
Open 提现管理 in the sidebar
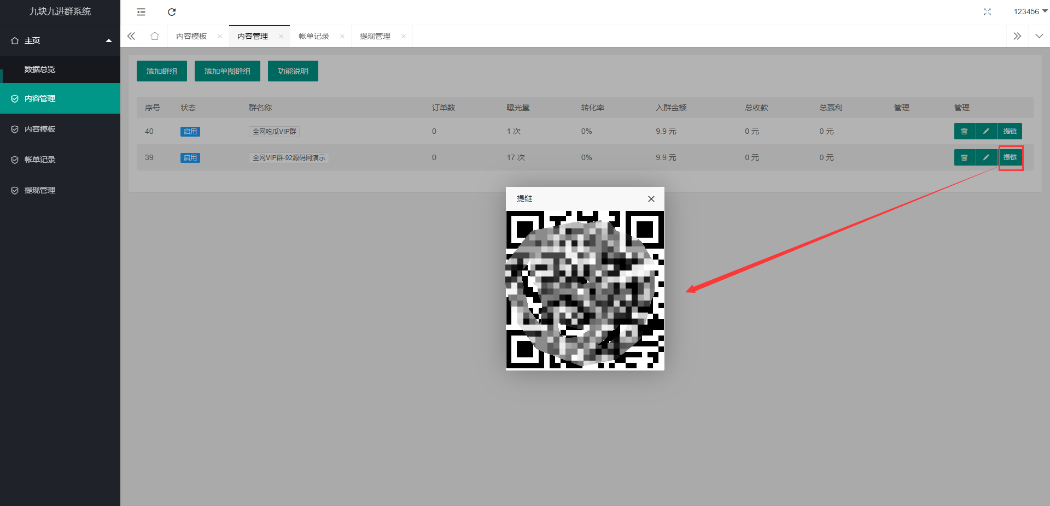(60, 190)
